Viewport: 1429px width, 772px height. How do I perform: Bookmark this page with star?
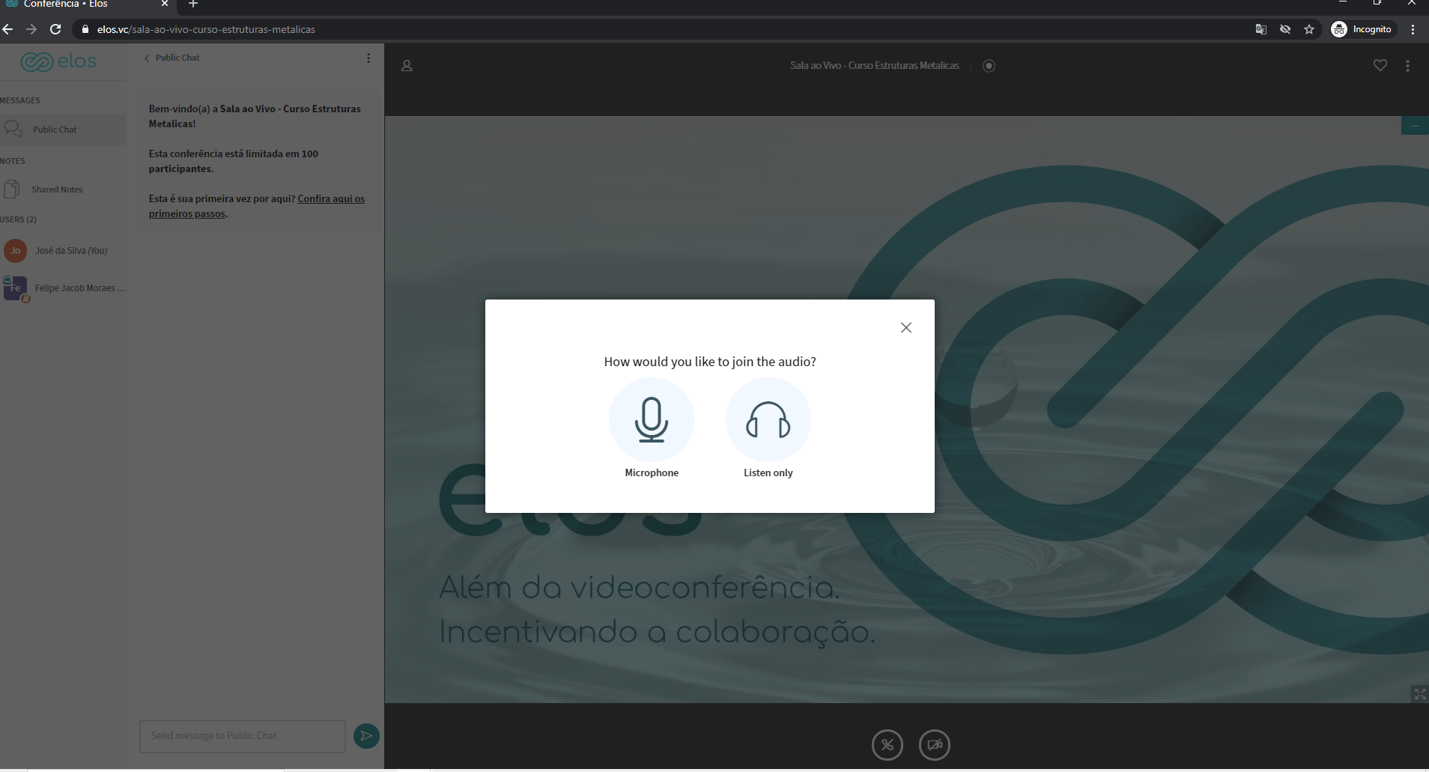1309,29
